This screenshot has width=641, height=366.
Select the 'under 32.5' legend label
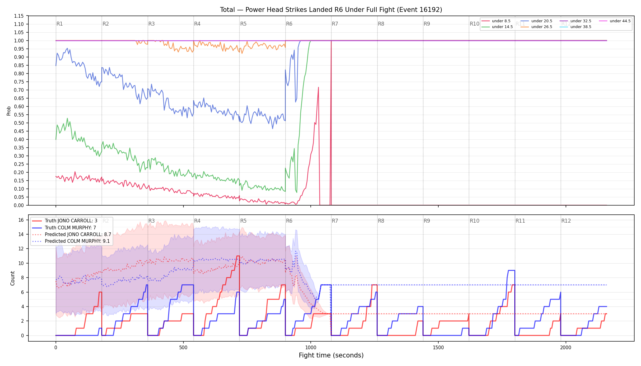(581, 21)
